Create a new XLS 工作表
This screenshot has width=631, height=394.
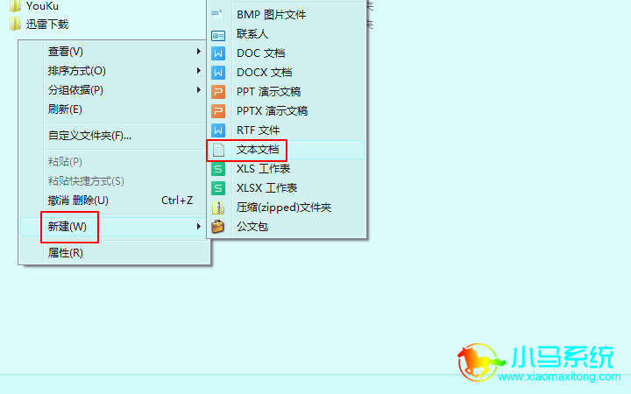[x=287, y=169]
